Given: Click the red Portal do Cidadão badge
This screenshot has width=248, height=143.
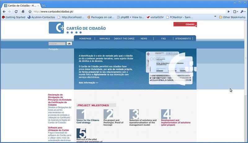Looking at the screenshot, I should click(185, 24).
